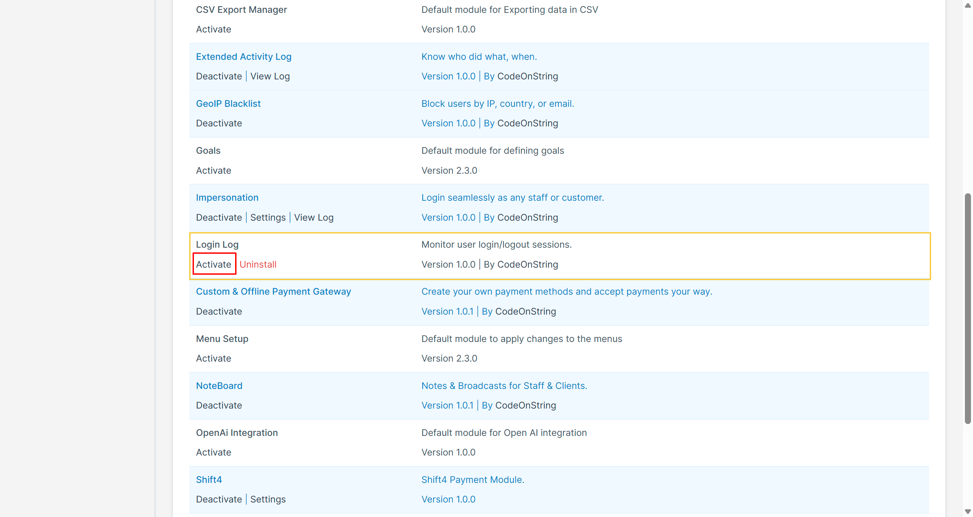973x517 pixels.
Task: Open CodeOnString author link for GeoIP Blacklist
Action: click(527, 123)
